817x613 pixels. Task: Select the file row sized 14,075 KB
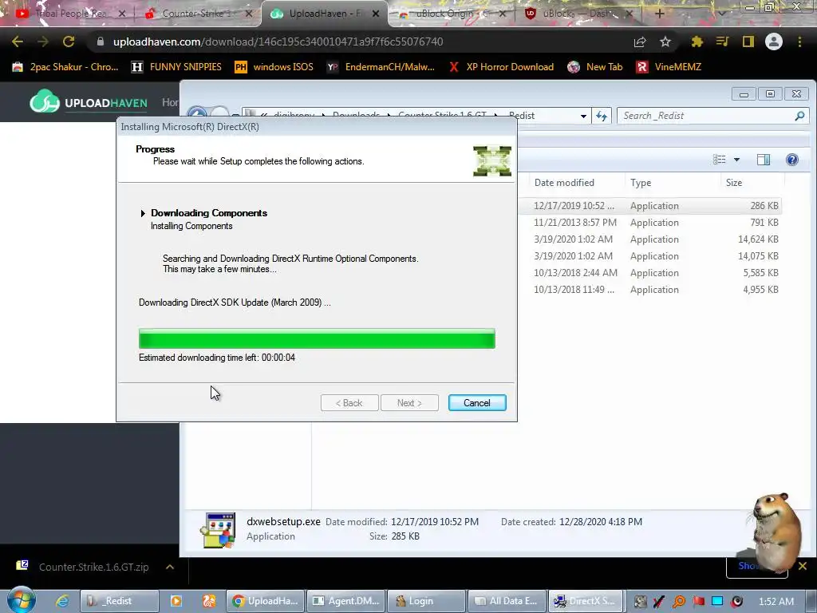pyautogui.click(x=650, y=256)
